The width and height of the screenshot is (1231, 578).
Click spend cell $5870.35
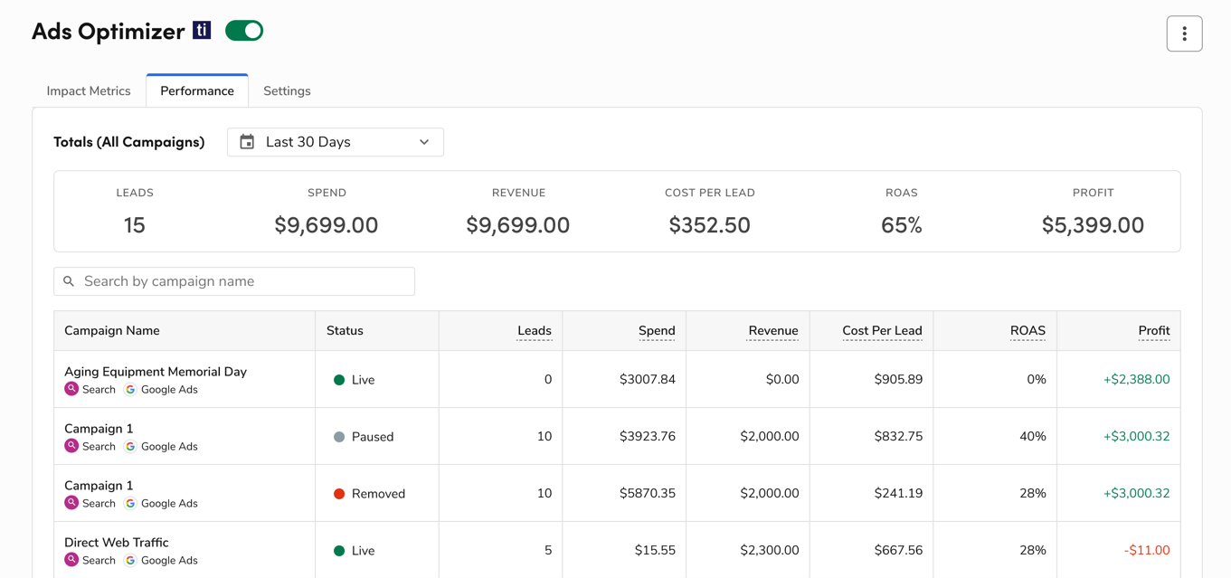[648, 494]
